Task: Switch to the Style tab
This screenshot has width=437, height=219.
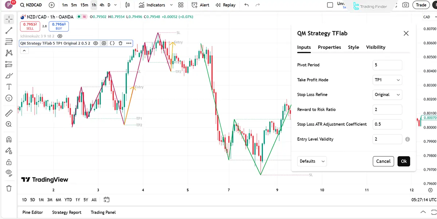Action: 353,47
